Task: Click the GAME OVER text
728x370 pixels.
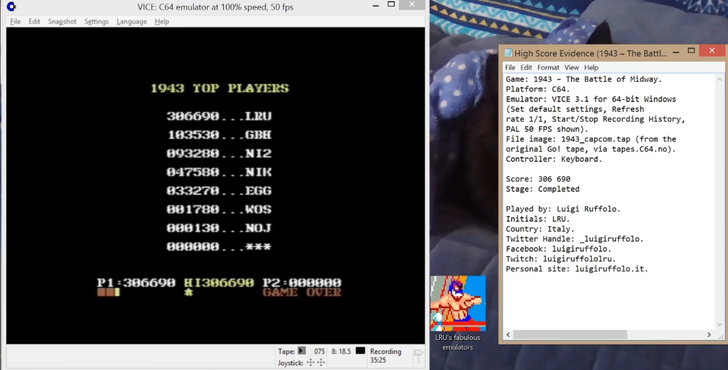Action: click(x=302, y=292)
